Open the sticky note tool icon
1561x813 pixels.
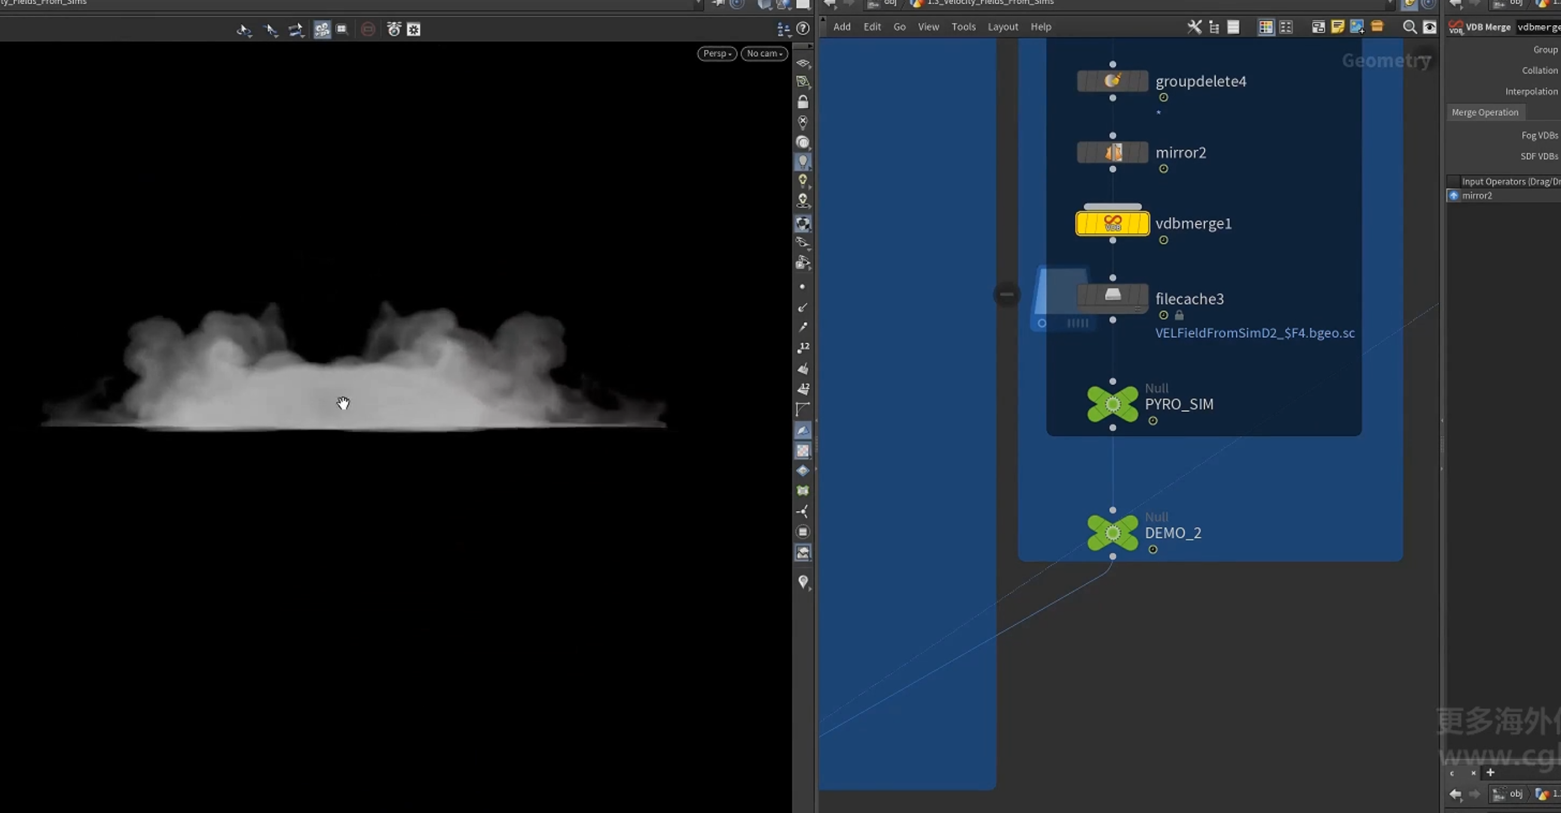coord(1337,27)
